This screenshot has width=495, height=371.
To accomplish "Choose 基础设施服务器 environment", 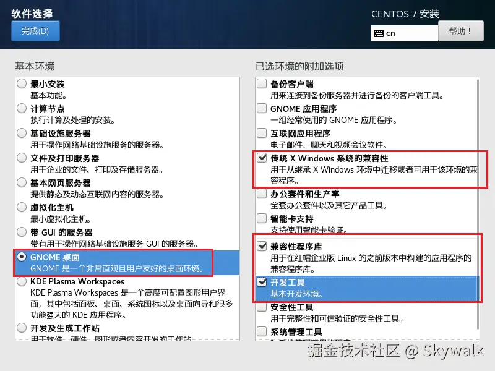I will tap(22, 133).
